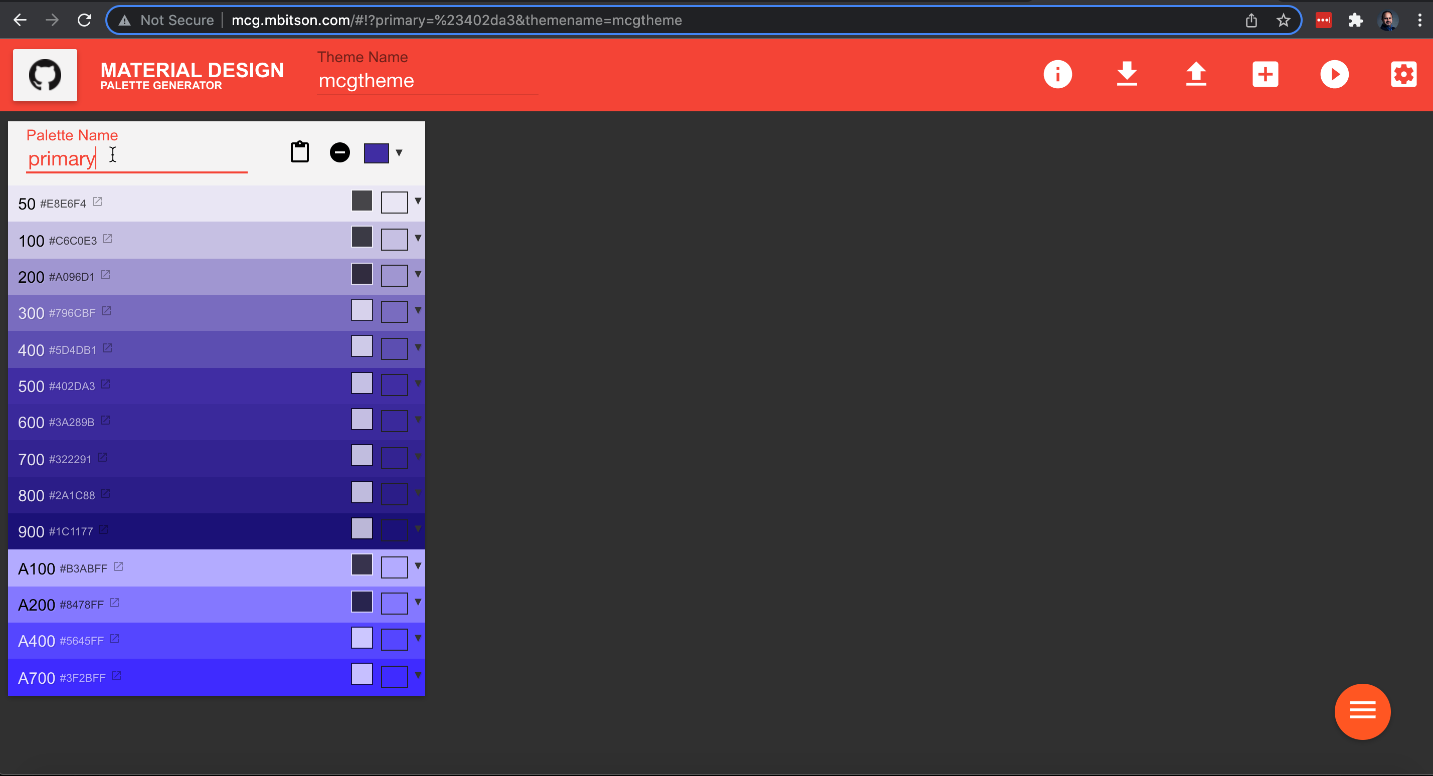Toggle contrast swatch on shade 50 row
This screenshot has width=1433, height=776.
coord(362,201)
